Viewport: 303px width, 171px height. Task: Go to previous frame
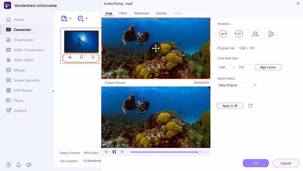(x=106, y=152)
